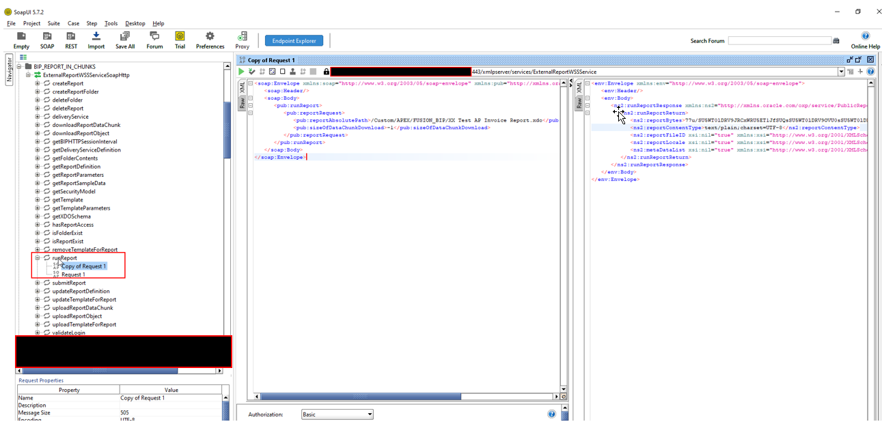Screen dimensions: 882x424
Task: Submit the request with the green play icon
Action: pos(241,72)
